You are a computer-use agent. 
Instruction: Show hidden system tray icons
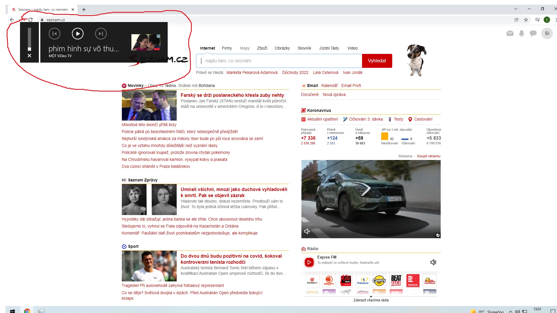[x=511, y=312]
